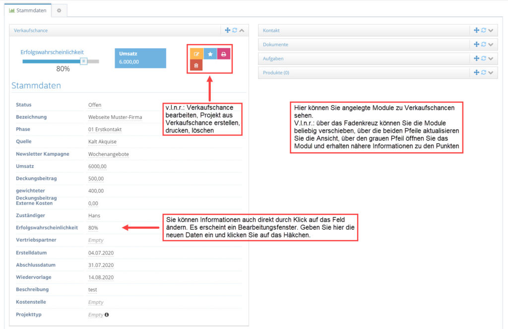This screenshot has height=329, width=508.
Task: Refresh the Verkaufschance panel
Action: point(235,30)
